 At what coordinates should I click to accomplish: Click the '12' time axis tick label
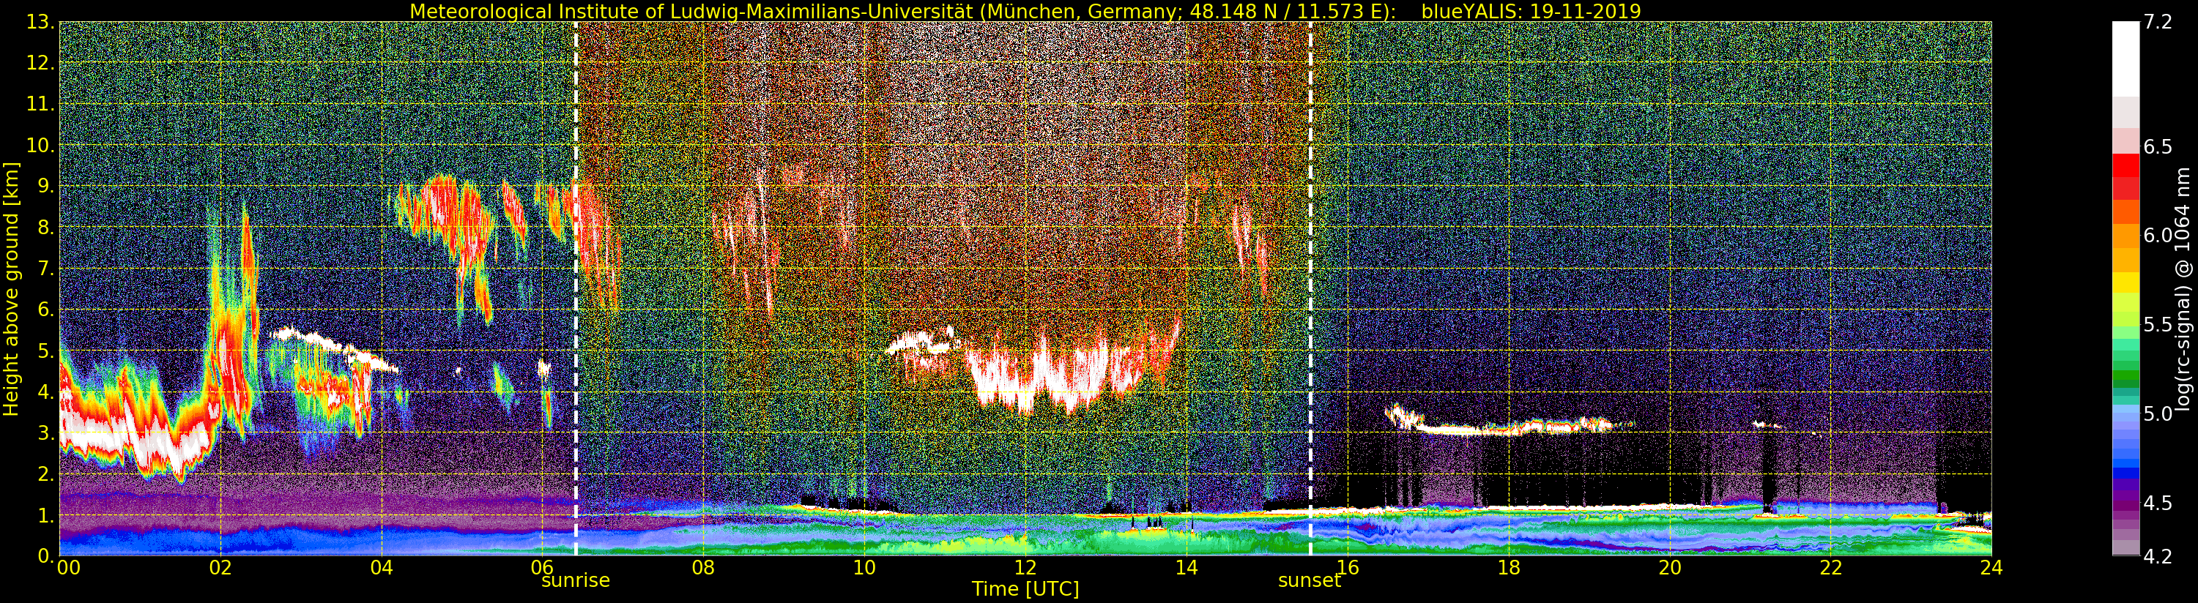[x=1025, y=568]
